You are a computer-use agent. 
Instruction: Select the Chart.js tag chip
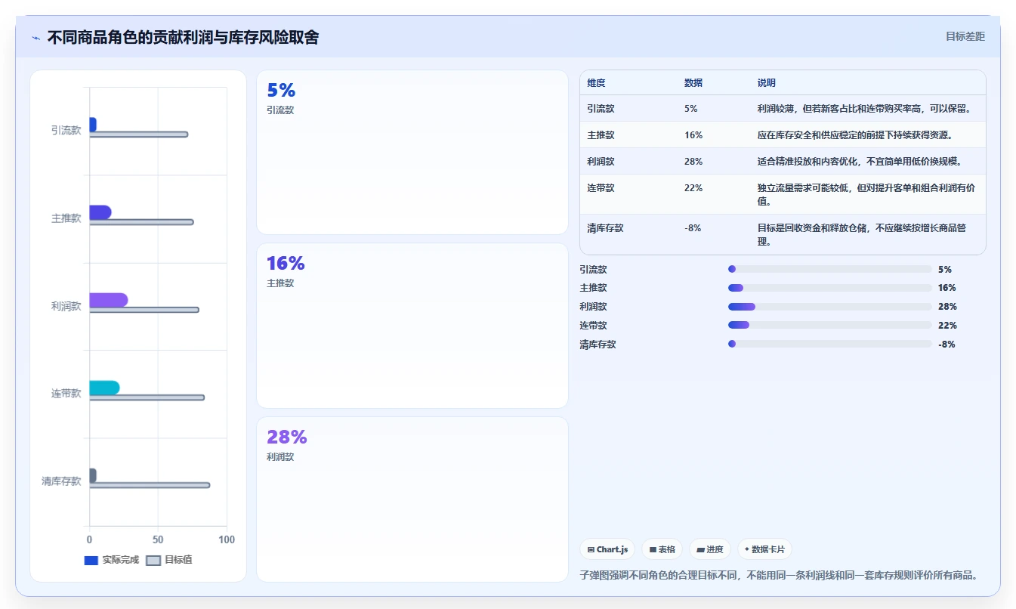tap(607, 549)
